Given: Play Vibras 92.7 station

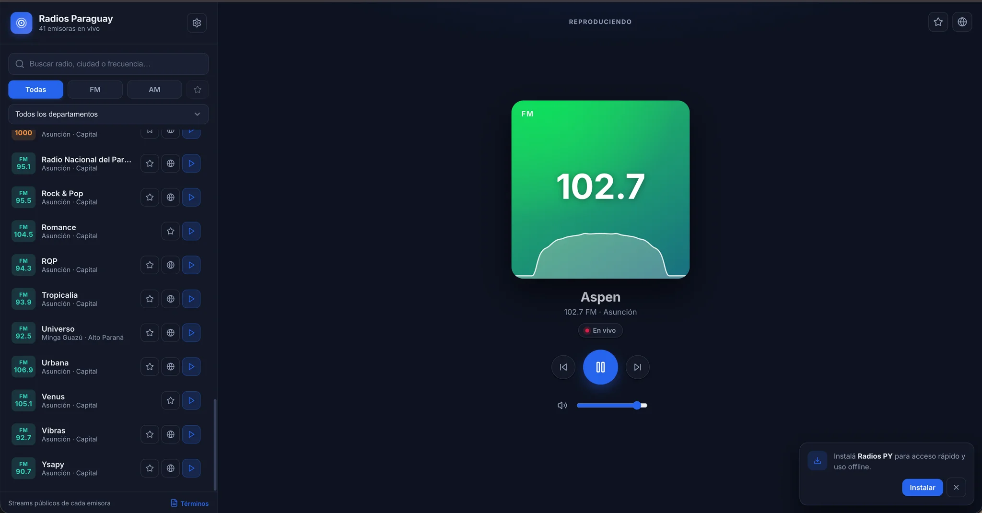Looking at the screenshot, I should click(191, 434).
